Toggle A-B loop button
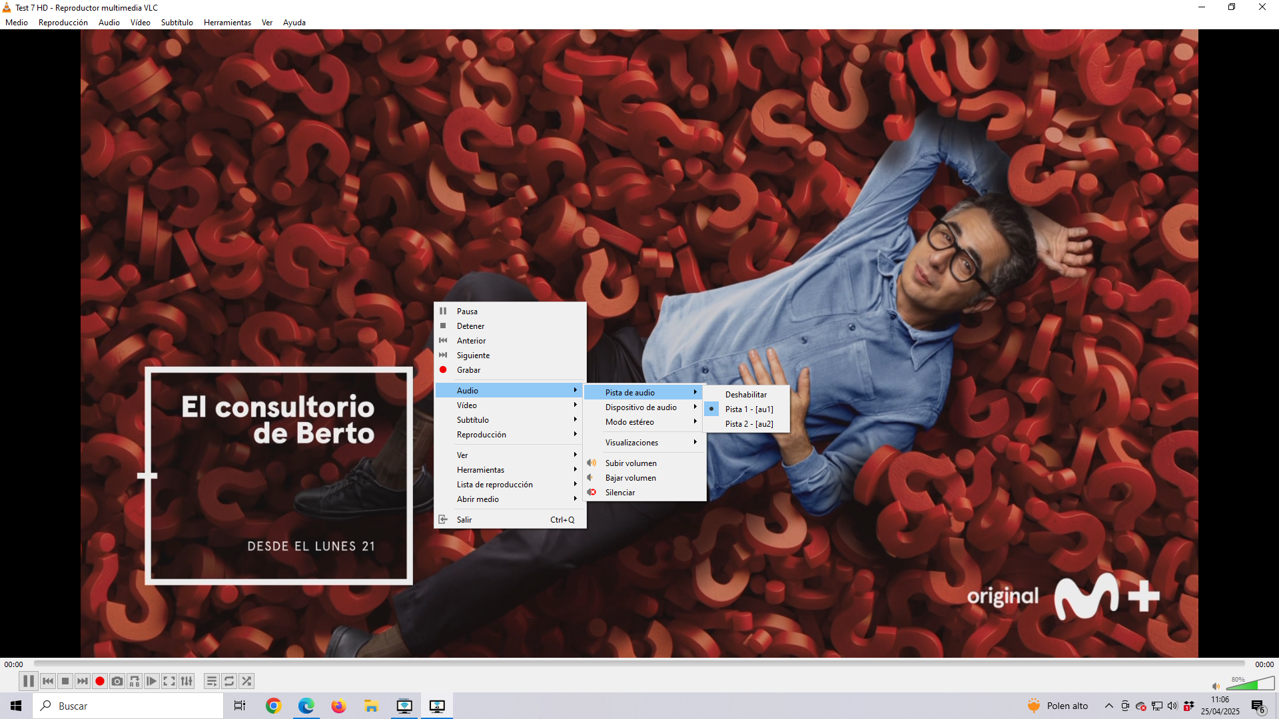Image resolution: width=1279 pixels, height=719 pixels. pos(135,681)
